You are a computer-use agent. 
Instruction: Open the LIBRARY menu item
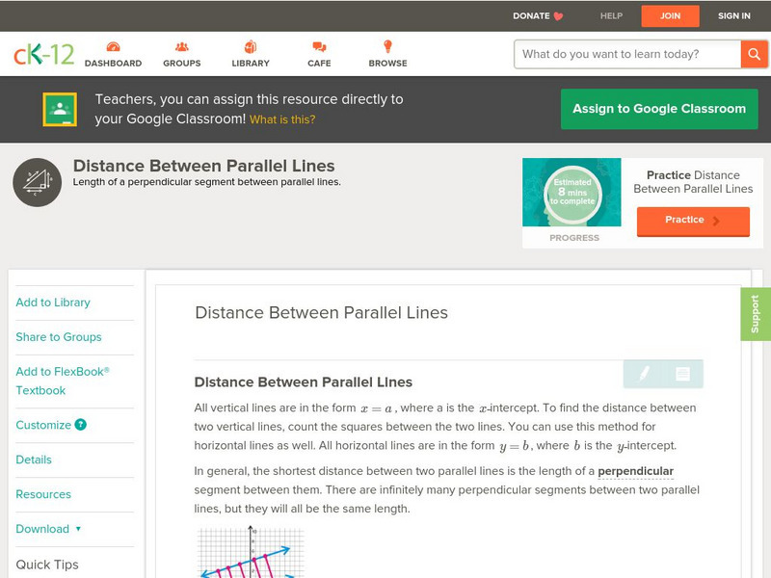(x=251, y=64)
